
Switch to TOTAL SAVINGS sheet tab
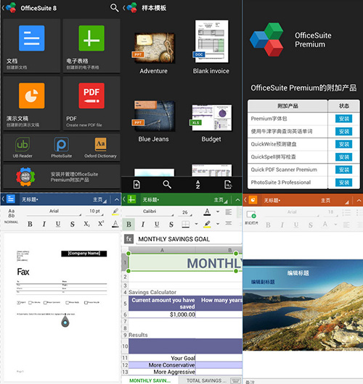point(206,380)
